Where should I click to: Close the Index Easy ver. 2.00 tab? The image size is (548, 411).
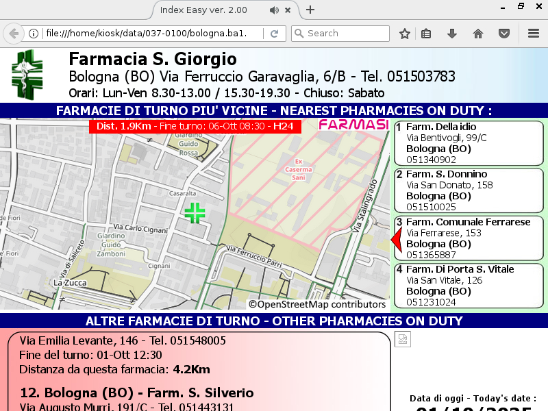290,10
